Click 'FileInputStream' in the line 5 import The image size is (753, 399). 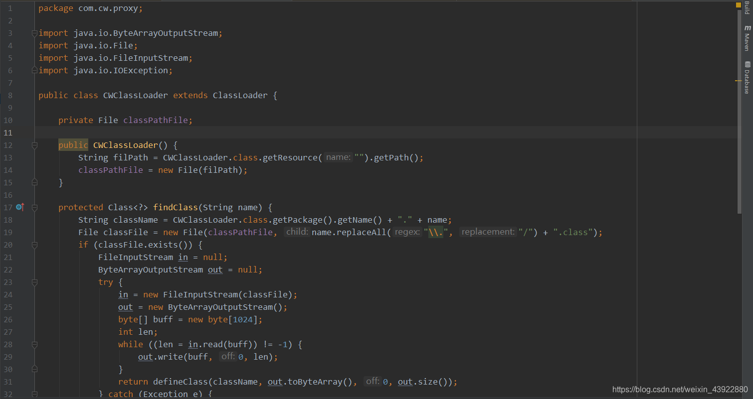click(151, 58)
